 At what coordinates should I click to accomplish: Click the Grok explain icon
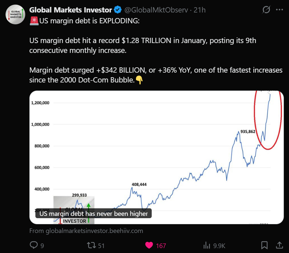point(266,10)
